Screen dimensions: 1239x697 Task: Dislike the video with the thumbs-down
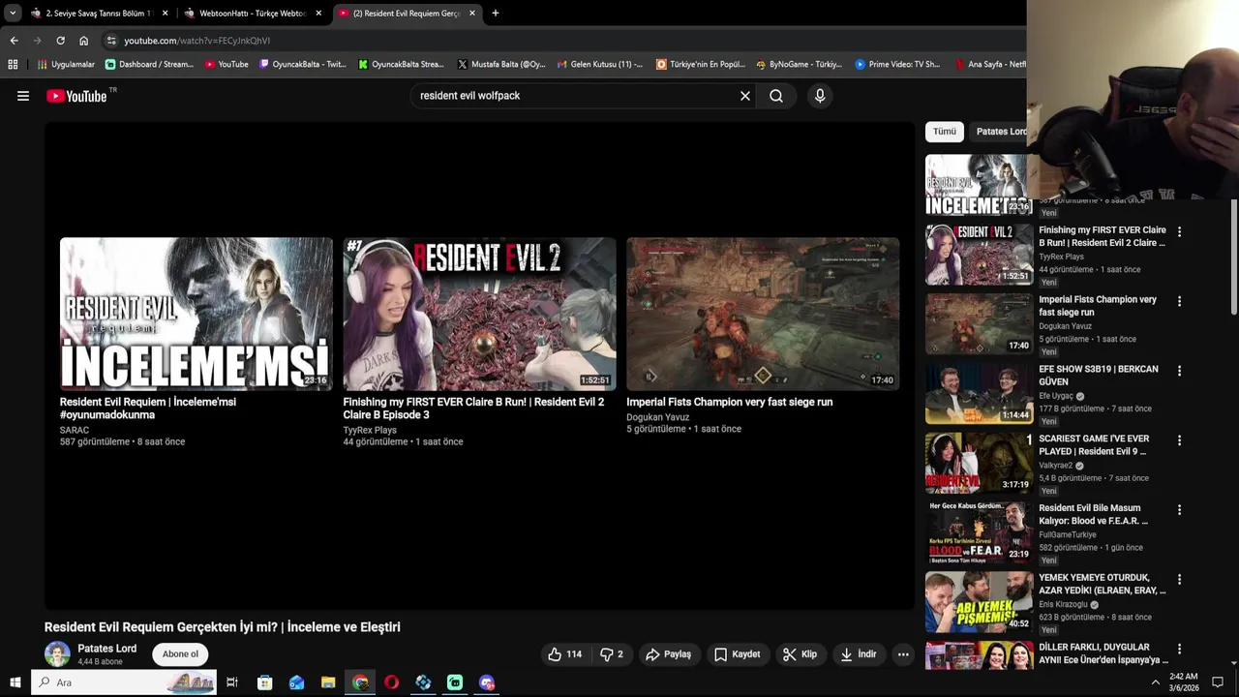tap(611, 654)
